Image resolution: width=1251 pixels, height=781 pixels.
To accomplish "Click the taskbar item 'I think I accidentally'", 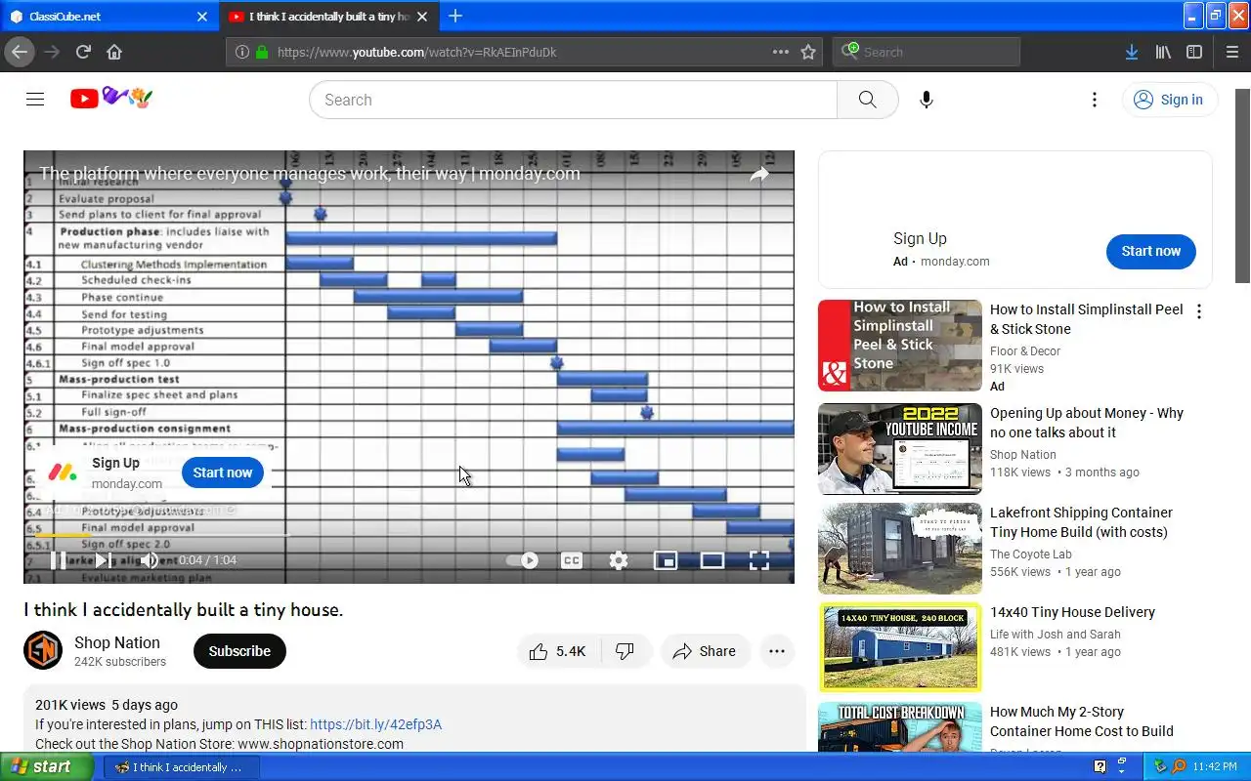I will (182, 767).
